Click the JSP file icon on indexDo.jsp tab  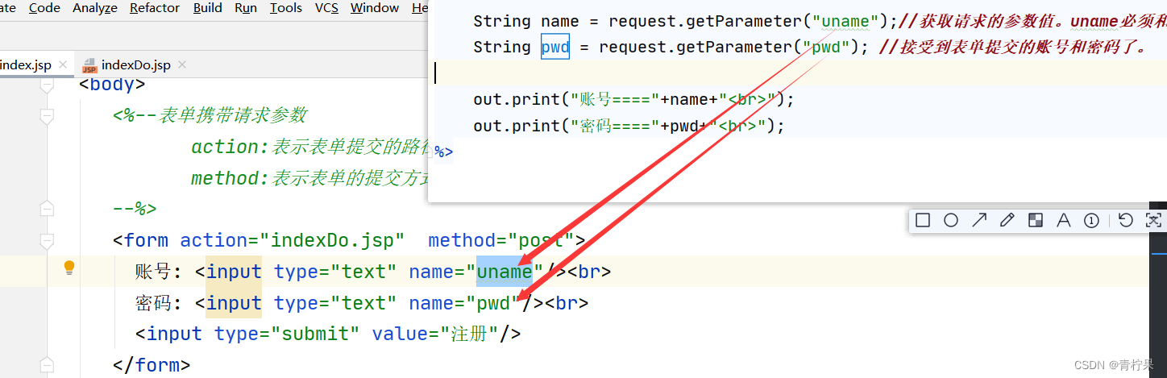click(x=89, y=65)
